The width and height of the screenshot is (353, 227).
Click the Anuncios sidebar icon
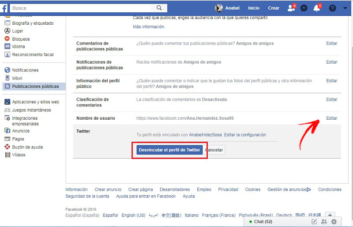[8, 131]
